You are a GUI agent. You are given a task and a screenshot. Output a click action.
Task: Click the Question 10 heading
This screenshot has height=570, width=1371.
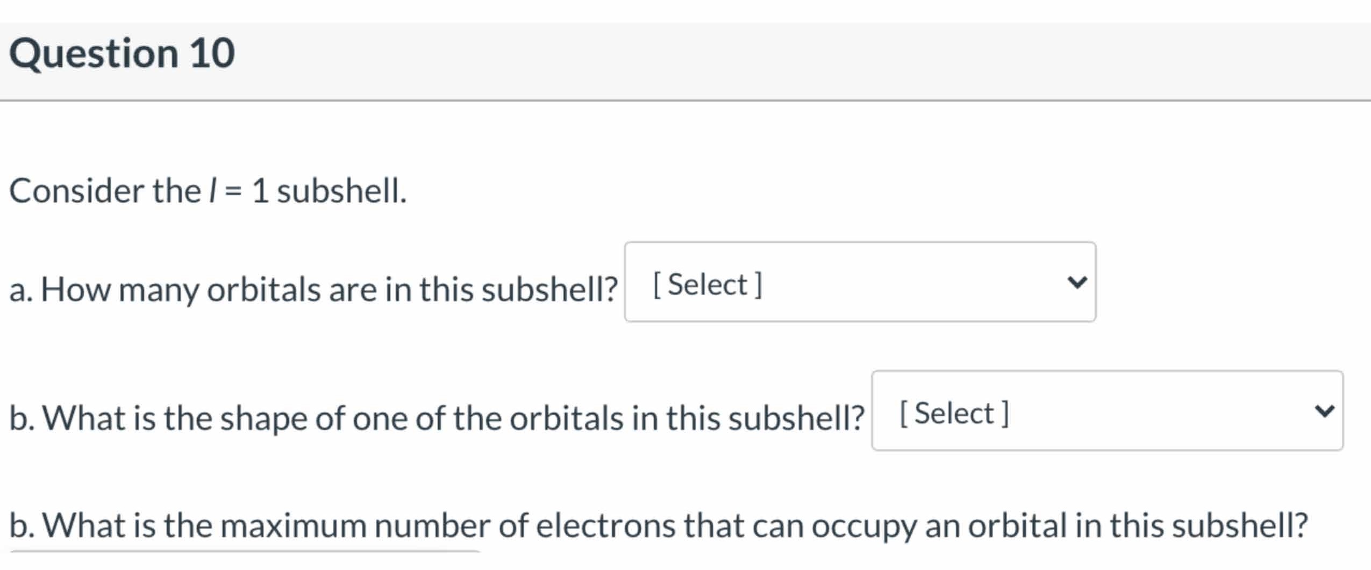[x=122, y=54]
